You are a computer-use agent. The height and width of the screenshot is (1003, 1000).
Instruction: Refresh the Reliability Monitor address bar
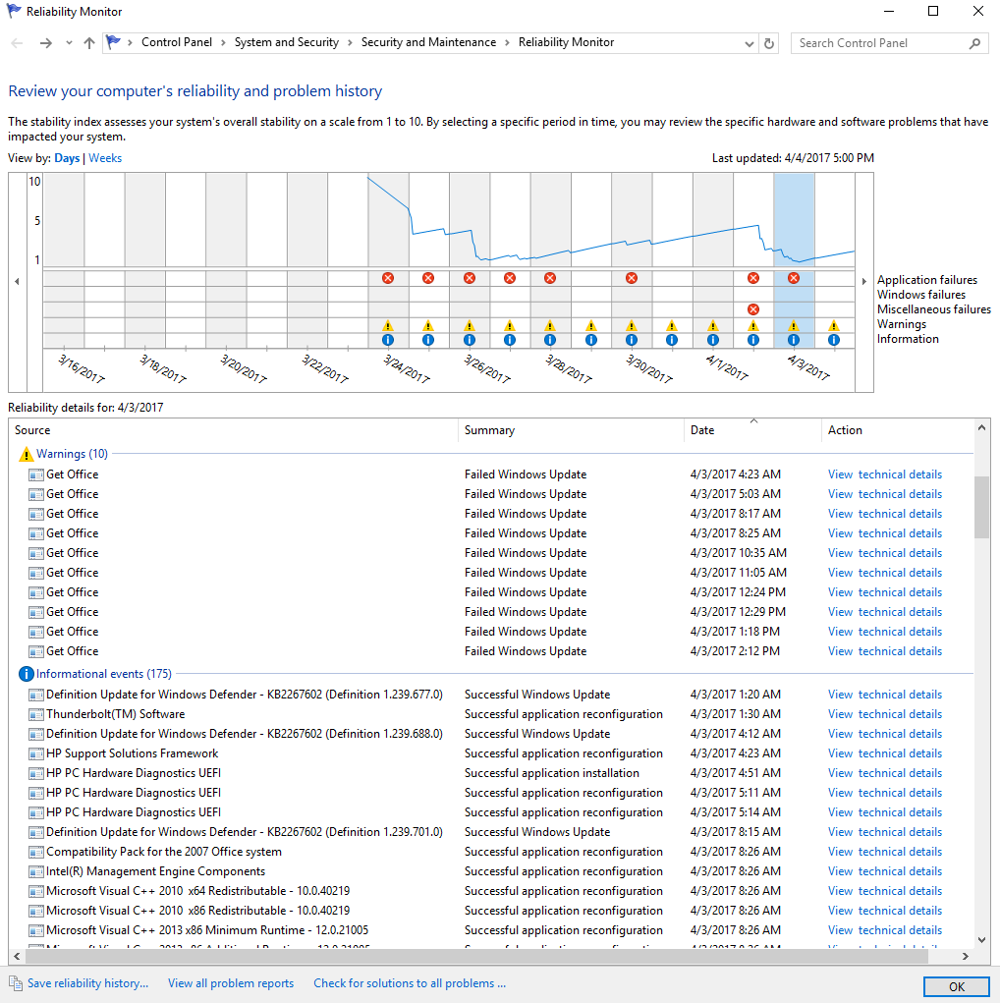769,43
